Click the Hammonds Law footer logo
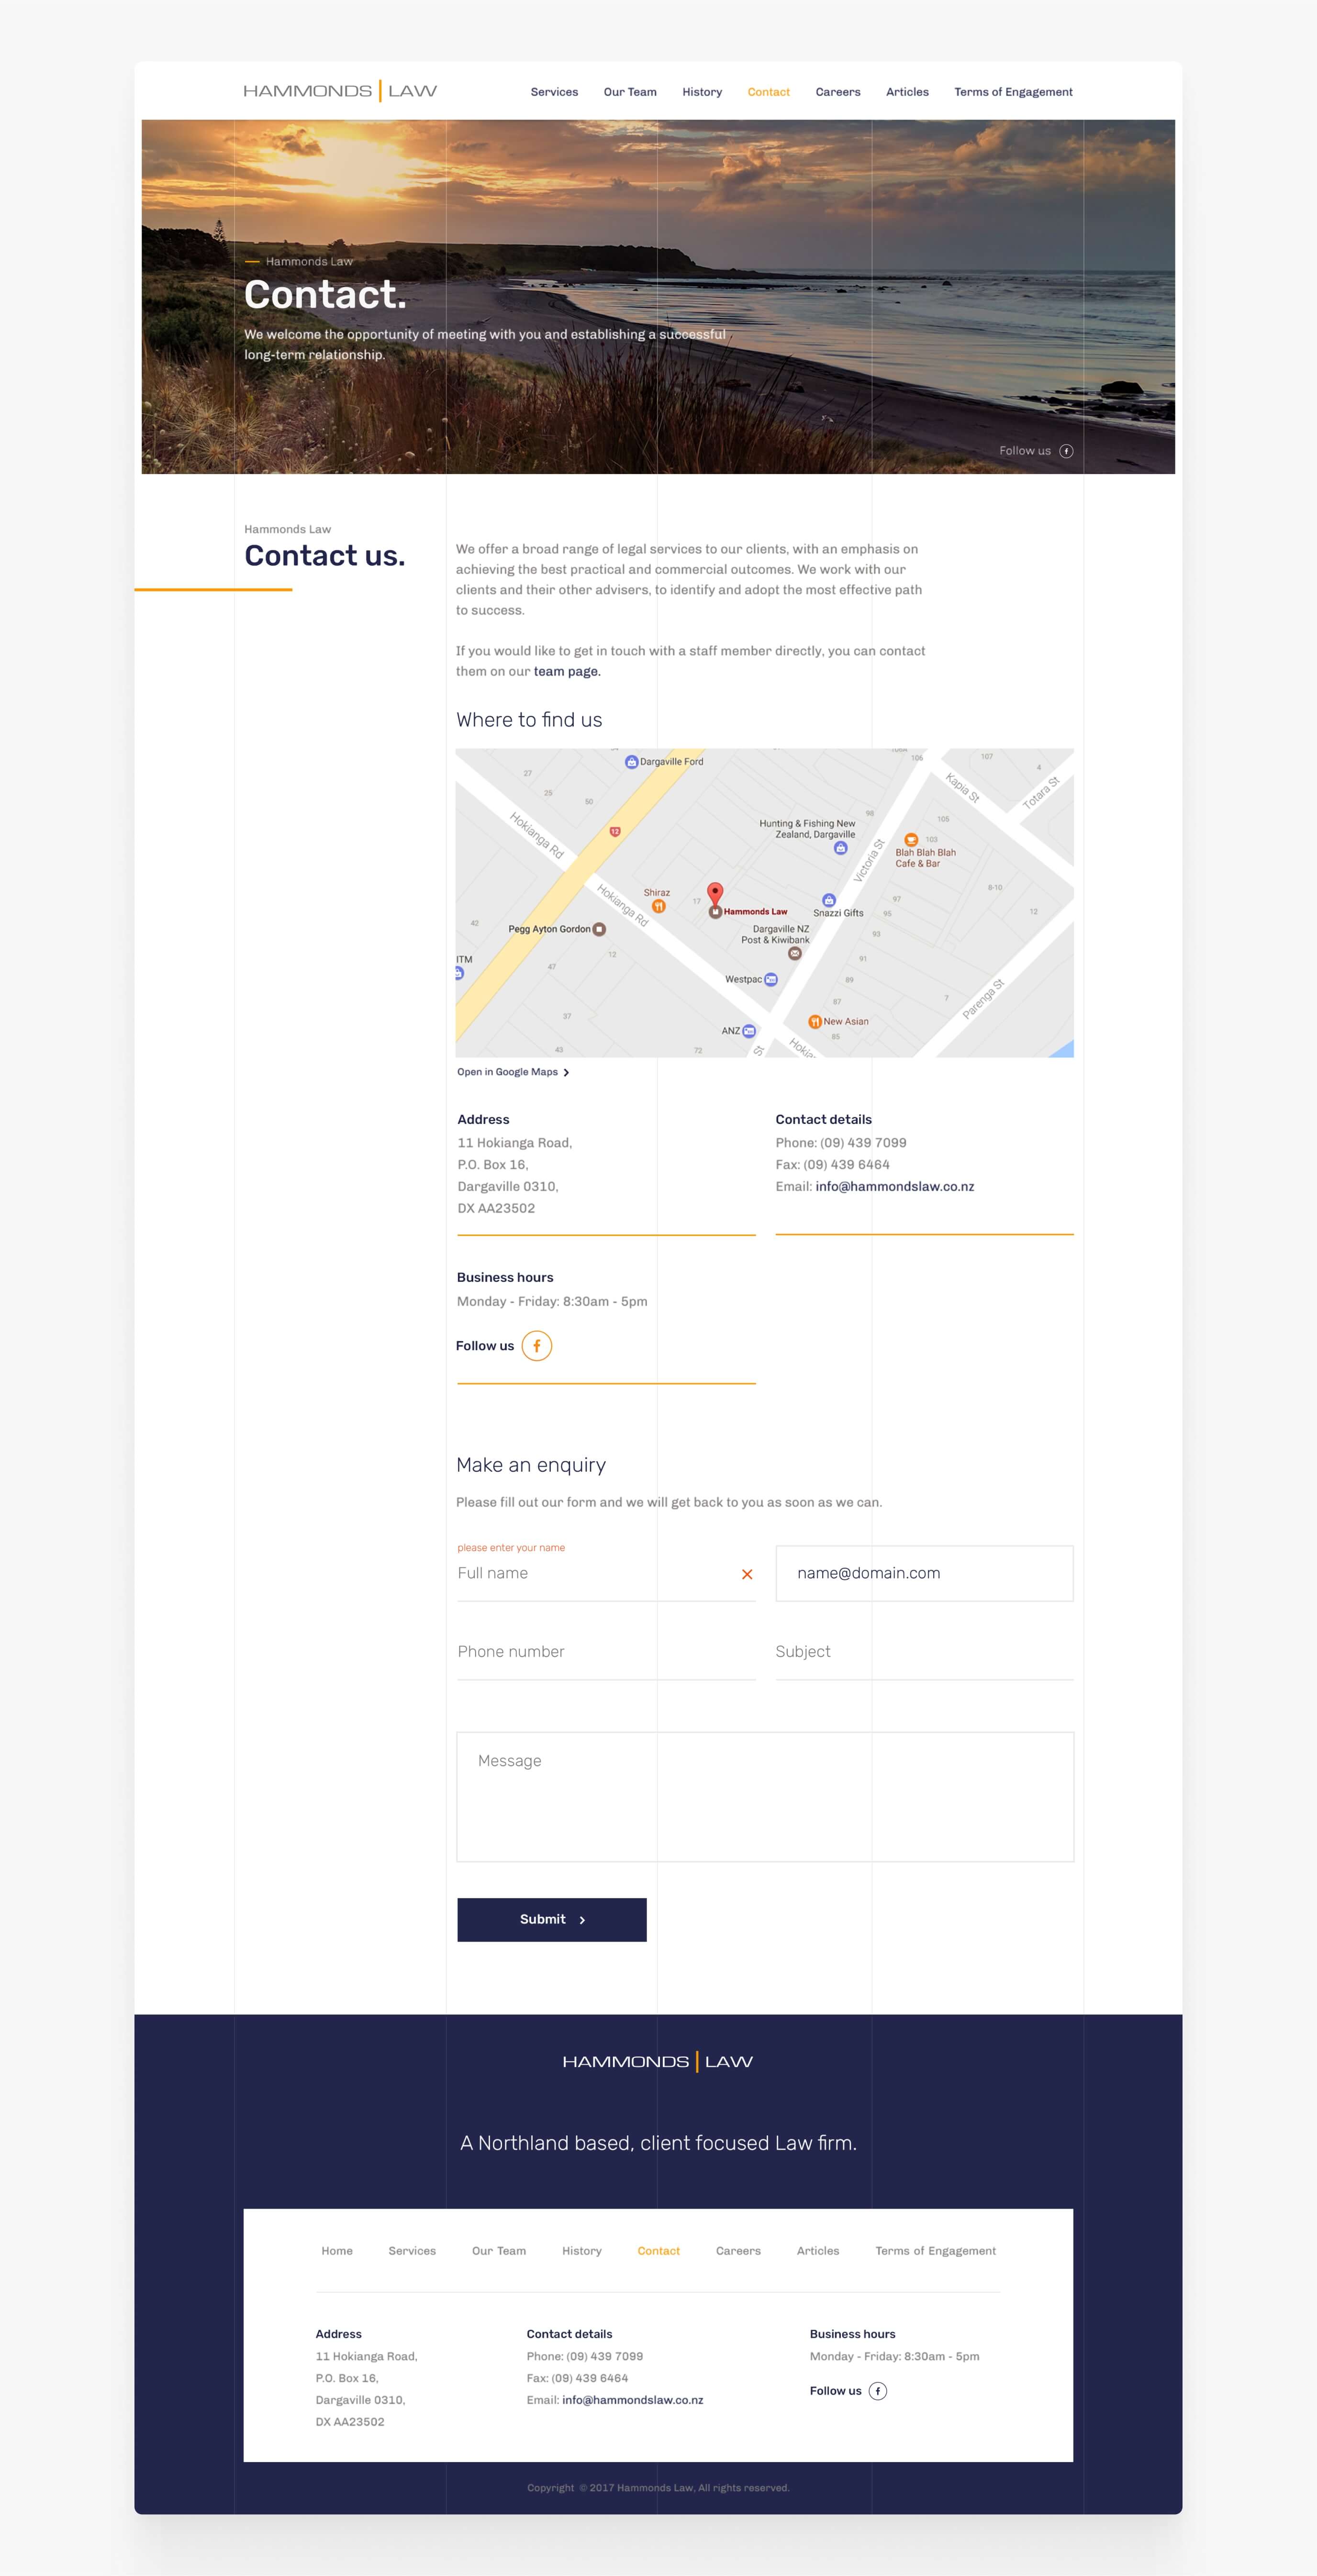Image resolution: width=1317 pixels, height=2576 pixels. 658,2061
